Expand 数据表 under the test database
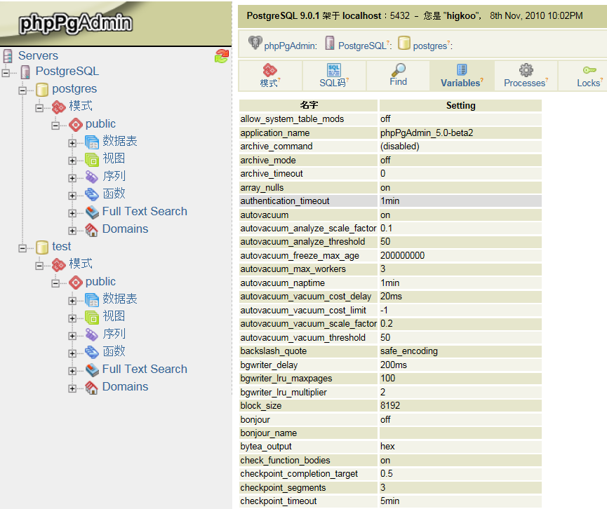The width and height of the screenshot is (607, 509). [x=72, y=301]
